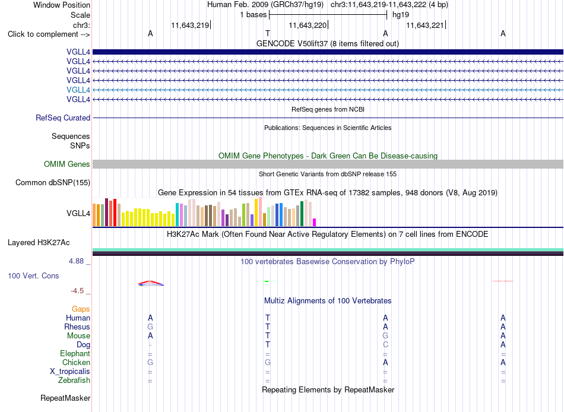564x412 pixels.
Task: Click the 'Human Feb. 2009 (GRCh37/hg19)' heading
Action: coord(265,5)
